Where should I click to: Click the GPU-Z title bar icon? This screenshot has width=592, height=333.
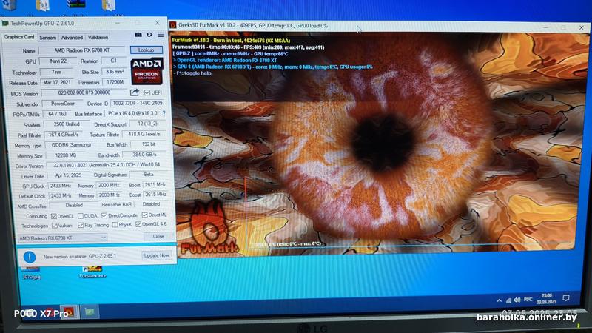click(5, 24)
